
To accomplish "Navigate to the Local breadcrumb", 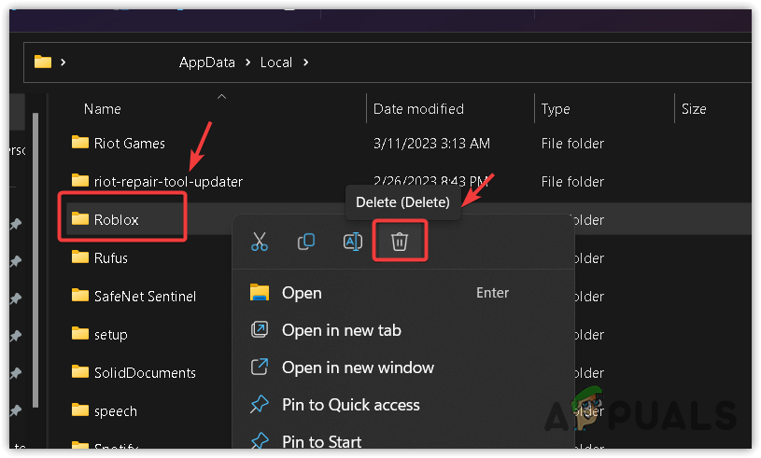I will 276,62.
